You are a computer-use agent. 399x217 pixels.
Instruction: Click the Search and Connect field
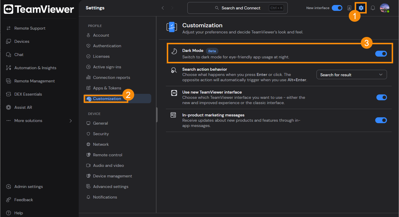click(237, 8)
